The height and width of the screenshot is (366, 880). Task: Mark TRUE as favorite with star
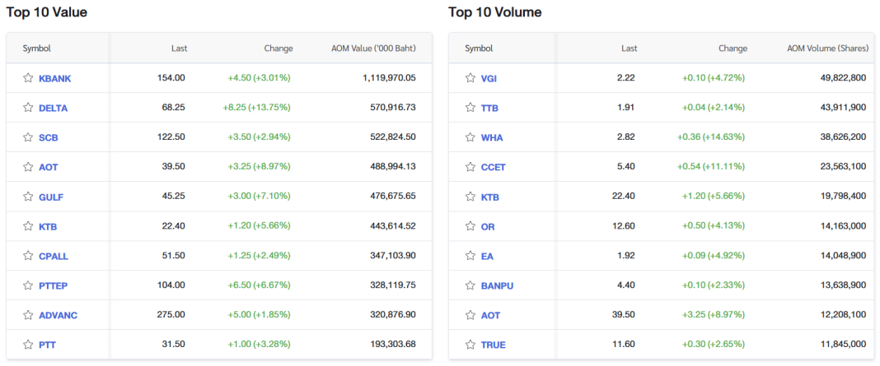click(470, 345)
